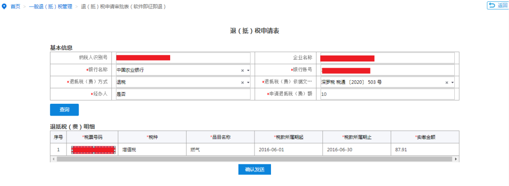The height and width of the screenshot is (186, 509).
Task: Expand the 退抵税（费）方式 dropdown
Action: (x=248, y=83)
